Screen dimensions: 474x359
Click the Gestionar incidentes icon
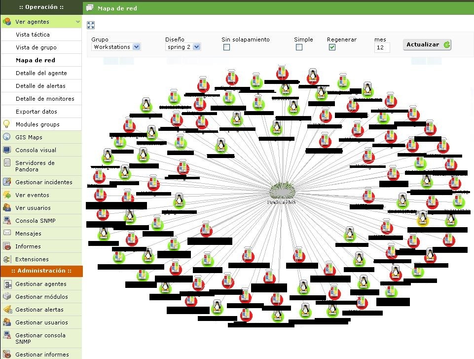(7, 182)
